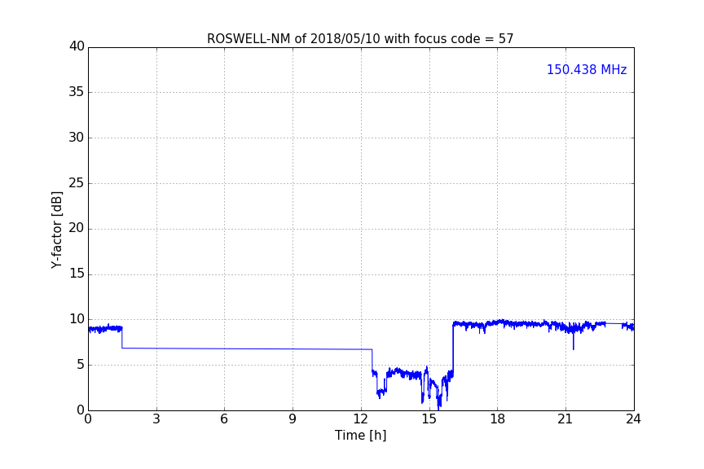Click the y-axis tick label 20
Viewport: 704px width, 469px height.
(77, 228)
